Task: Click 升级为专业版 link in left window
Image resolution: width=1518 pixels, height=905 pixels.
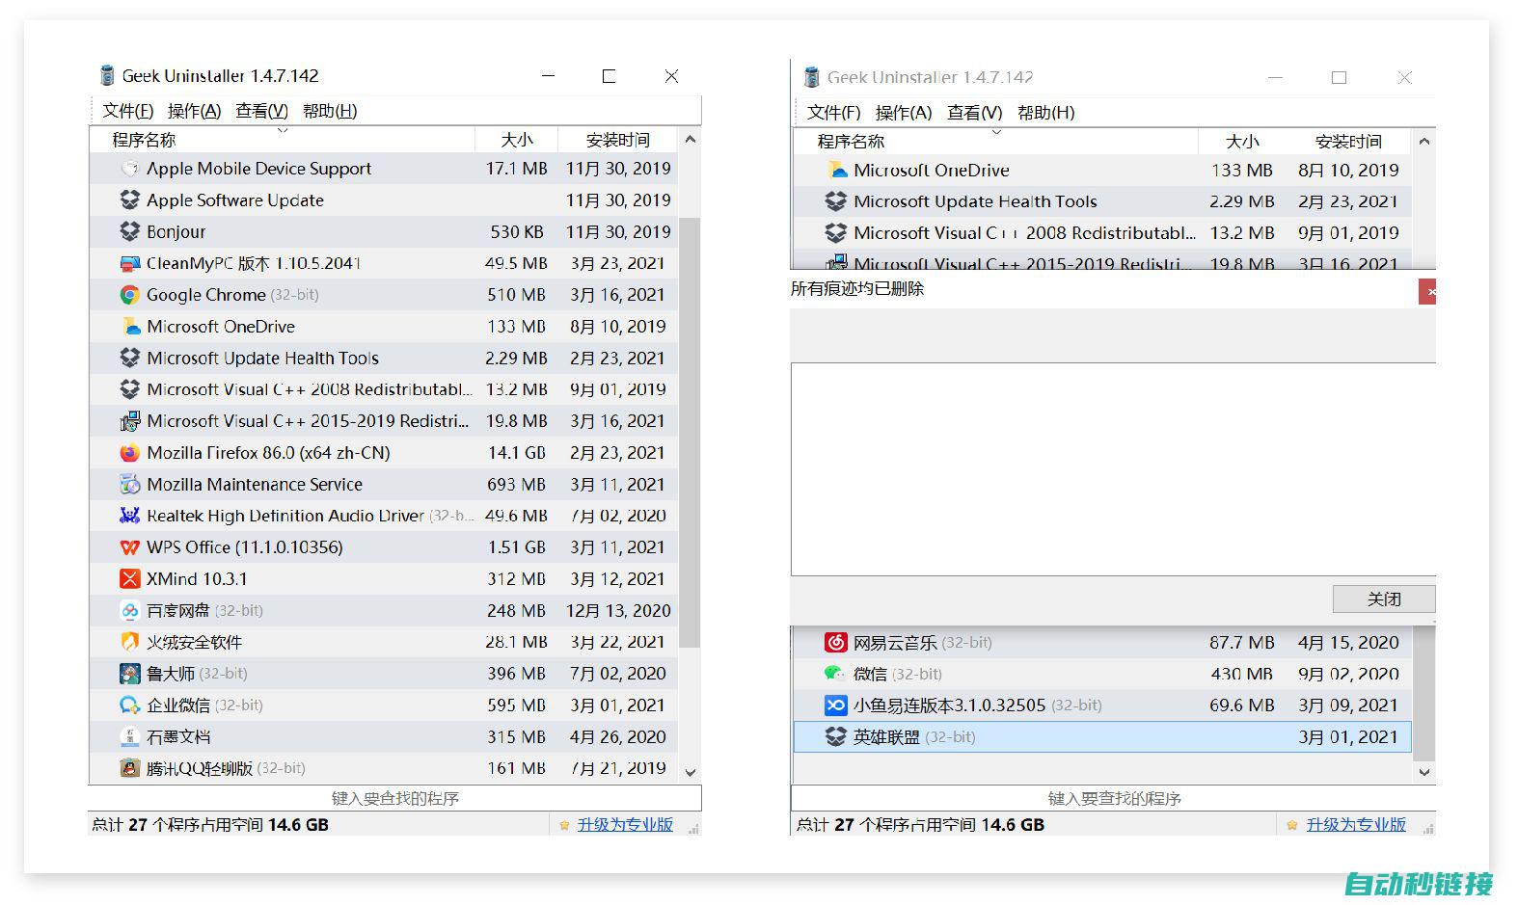Action: click(x=625, y=825)
